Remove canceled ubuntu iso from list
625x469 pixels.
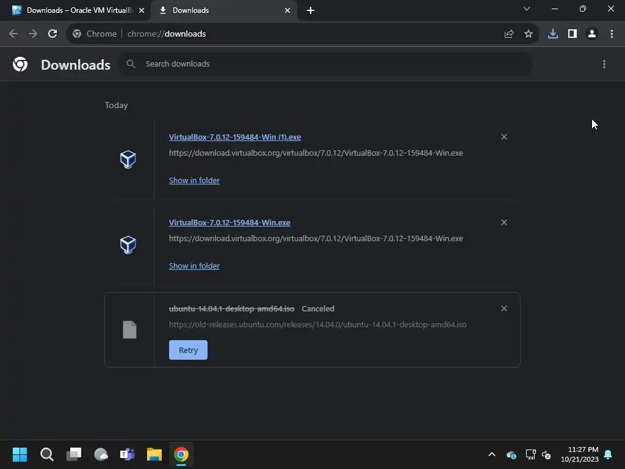pyautogui.click(x=504, y=308)
